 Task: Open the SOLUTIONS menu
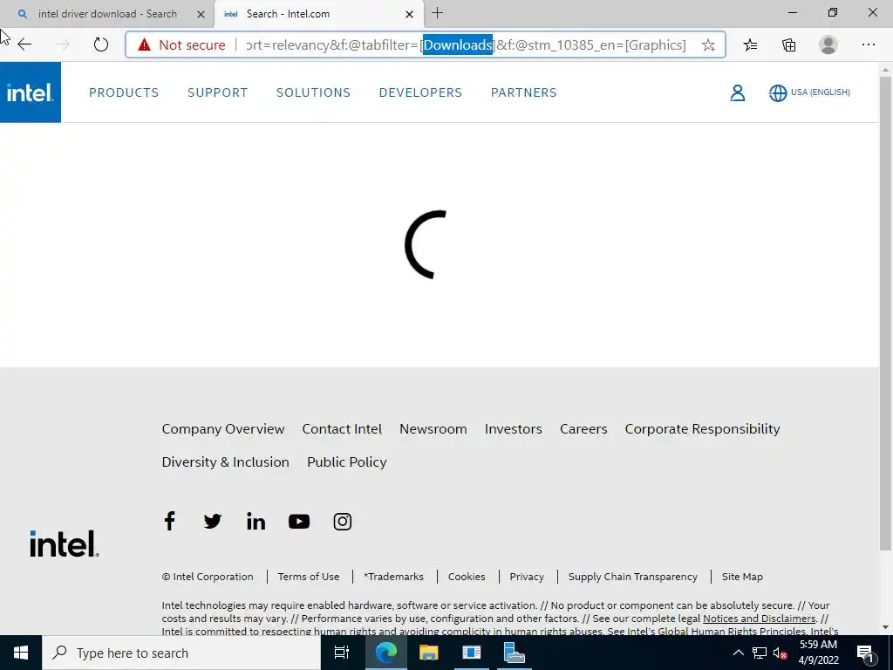[x=313, y=92]
